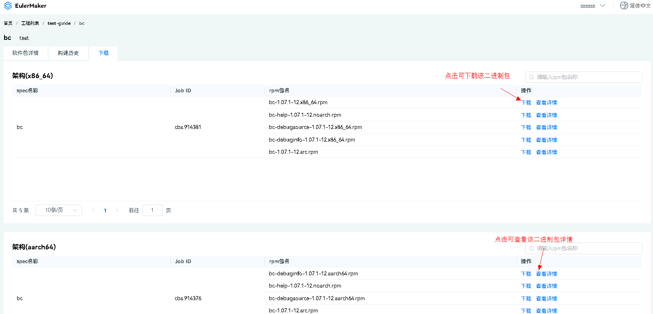This screenshot has width=653, height=314.
Task: Click search icon in x86_64 rpm search box
Action: [x=532, y=77]
